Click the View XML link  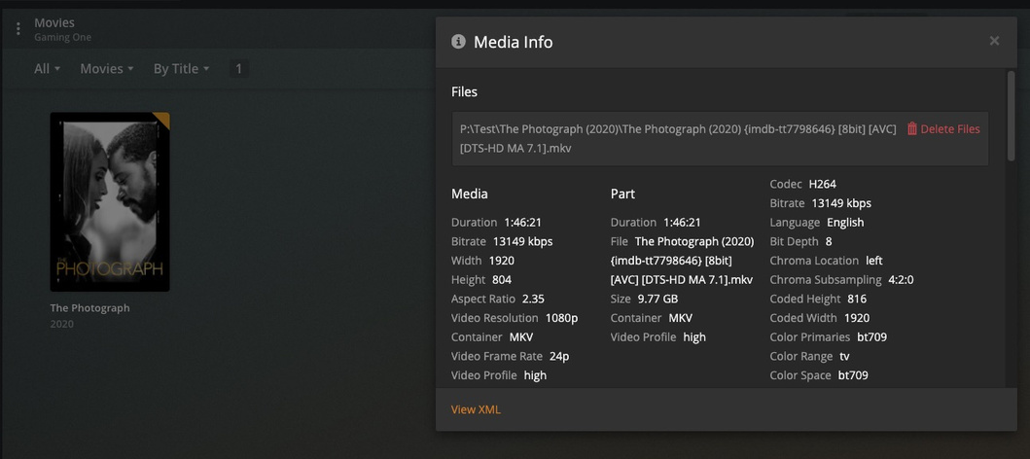476,409
